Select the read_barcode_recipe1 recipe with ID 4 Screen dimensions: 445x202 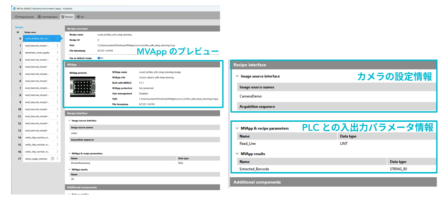click(x=36, y=67)
